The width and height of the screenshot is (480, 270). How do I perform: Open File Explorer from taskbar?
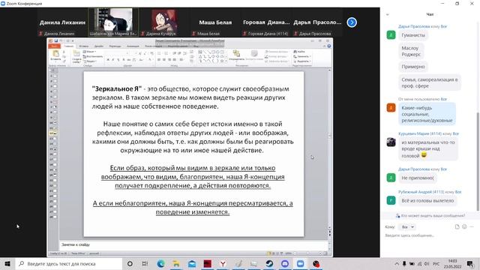tap(176, 264)
